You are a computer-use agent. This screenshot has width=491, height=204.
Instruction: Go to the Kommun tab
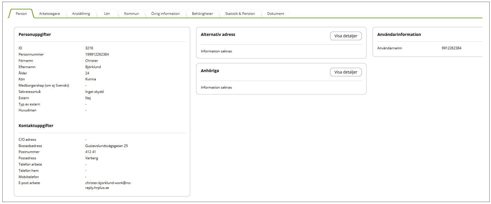tap(131, 14)
